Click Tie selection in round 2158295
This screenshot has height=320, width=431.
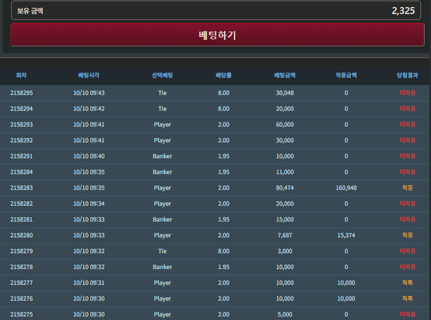coord(162,93)
